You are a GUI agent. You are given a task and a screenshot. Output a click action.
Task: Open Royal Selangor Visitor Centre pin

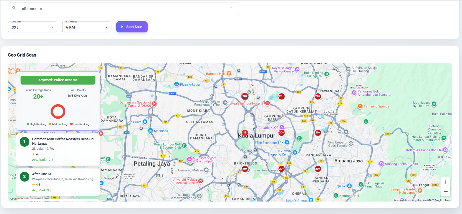click(297, 69)
